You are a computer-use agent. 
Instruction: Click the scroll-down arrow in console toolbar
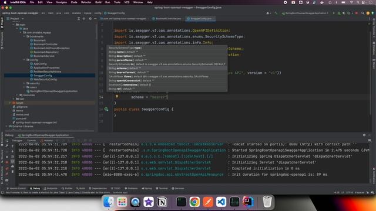pyautogui.click(x=12, y=151)
